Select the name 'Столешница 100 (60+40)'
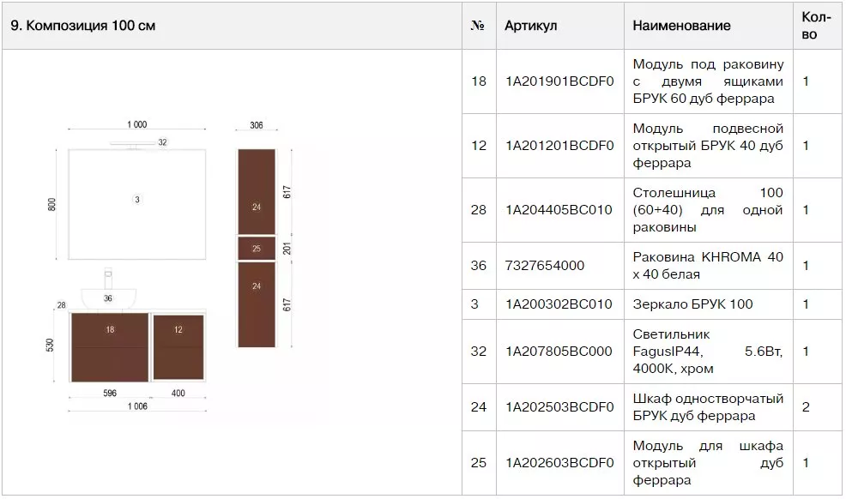Screen dimensions: 846x499 pos(707,201)
